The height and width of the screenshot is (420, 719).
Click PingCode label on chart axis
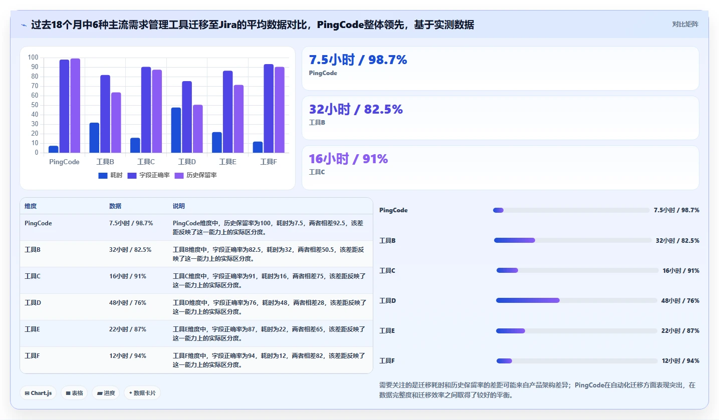(64, 162)
